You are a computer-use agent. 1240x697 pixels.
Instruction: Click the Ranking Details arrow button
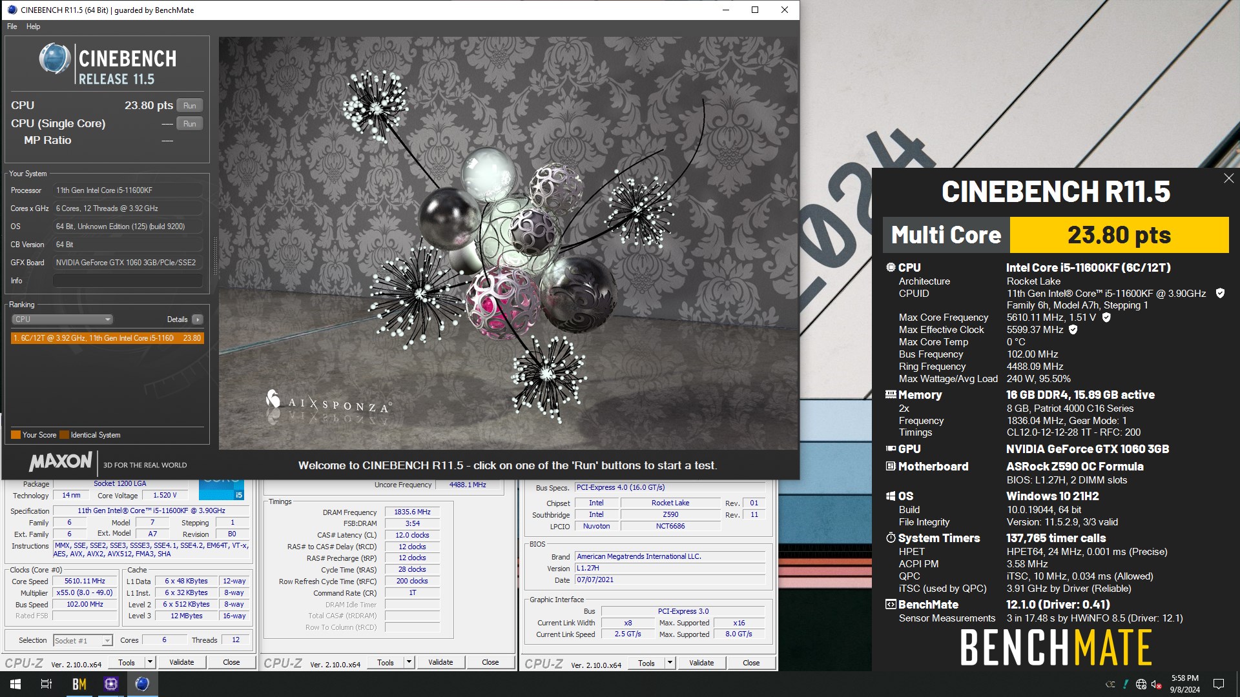(198, 319)
